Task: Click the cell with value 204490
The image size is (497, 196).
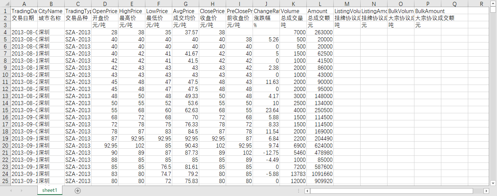Action: (320, 138)
